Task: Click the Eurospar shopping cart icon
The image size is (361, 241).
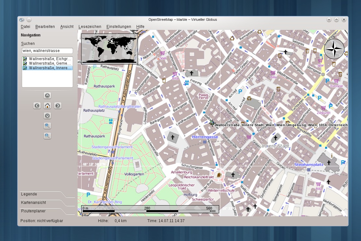Action: tap(336, 81)
